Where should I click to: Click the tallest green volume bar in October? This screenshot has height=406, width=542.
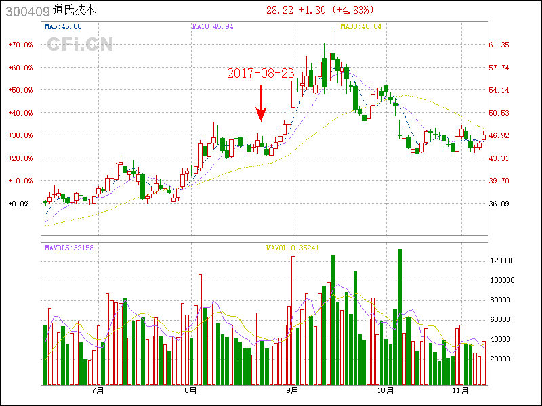pos(400,317)
